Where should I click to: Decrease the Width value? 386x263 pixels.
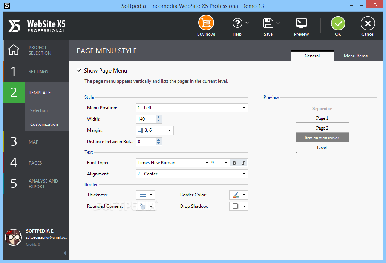point(159,121)
